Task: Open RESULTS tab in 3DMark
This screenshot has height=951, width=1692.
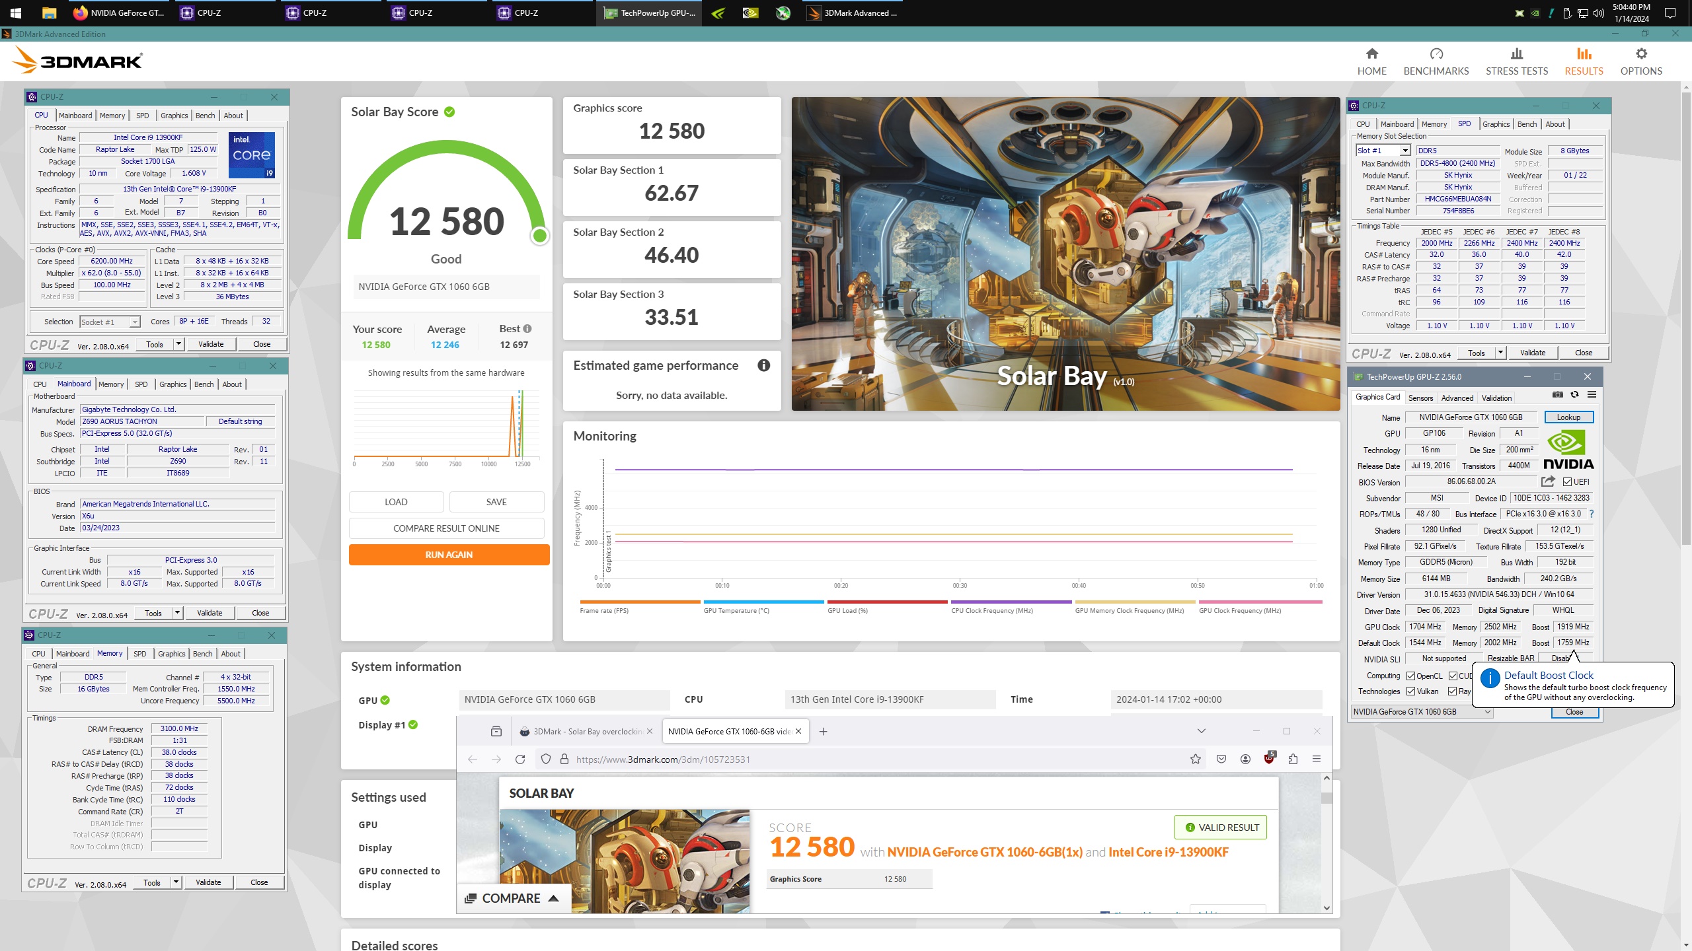Action: coord(1584,61)
